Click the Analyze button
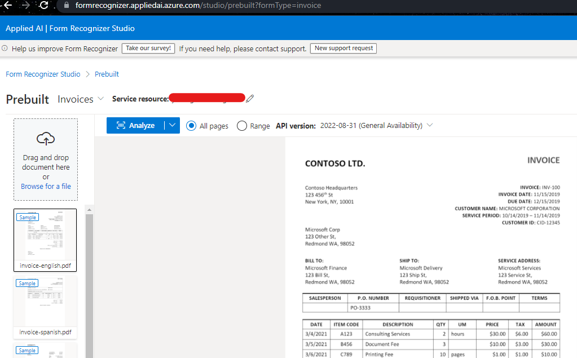The image size is (577, 358). pyautogui.click(x=135, y=126)
